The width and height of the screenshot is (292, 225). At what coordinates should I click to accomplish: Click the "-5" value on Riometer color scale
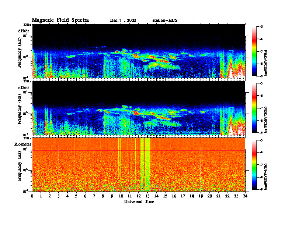pos(261,140)
